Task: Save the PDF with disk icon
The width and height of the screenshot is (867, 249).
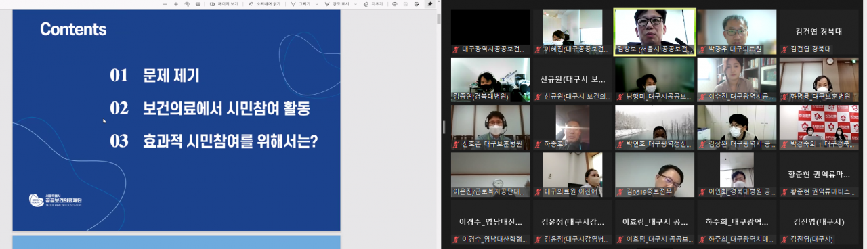Action: click(x=406, y=4)
